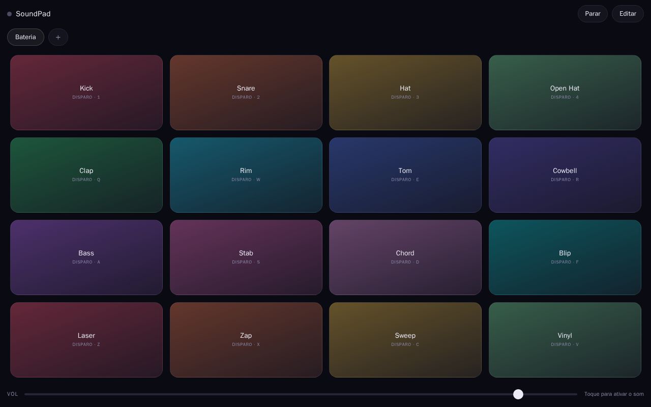Tap the Blip pad
Screen dimensions: 651x407
pyautogui.click(x=565, y=257)
